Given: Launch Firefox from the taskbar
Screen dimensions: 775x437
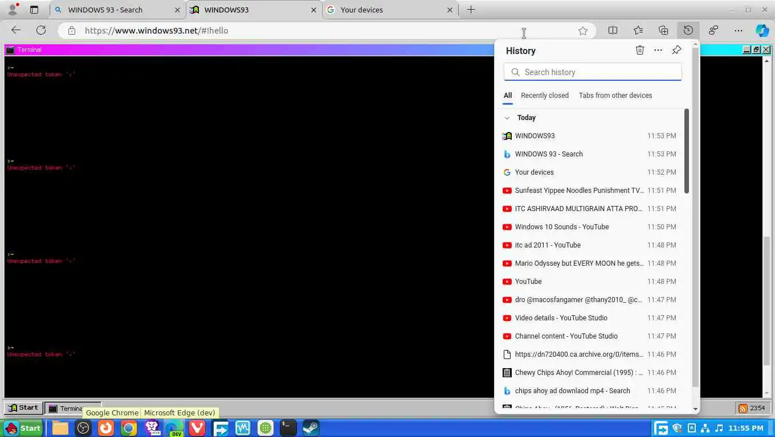Looking at the screenshot, I should pos(106,428).
